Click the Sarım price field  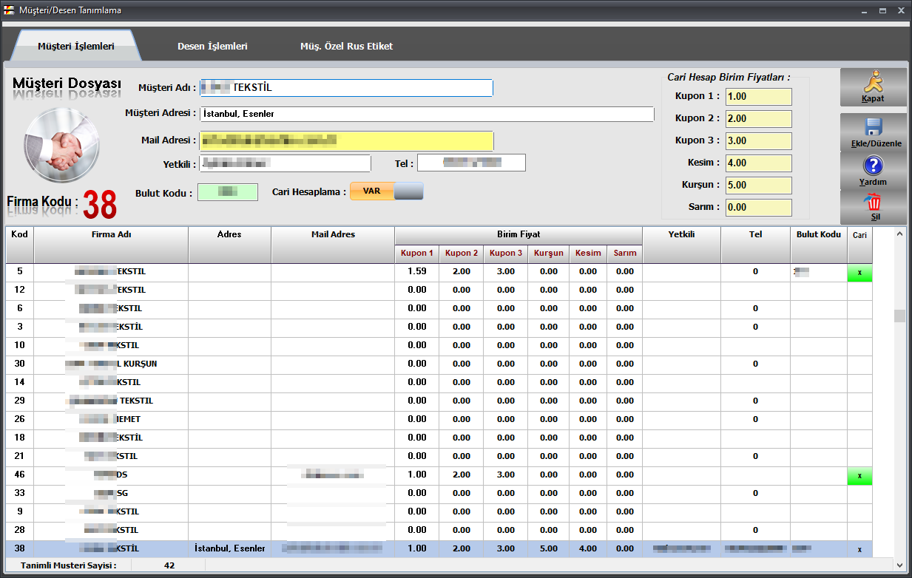[758, 208]
